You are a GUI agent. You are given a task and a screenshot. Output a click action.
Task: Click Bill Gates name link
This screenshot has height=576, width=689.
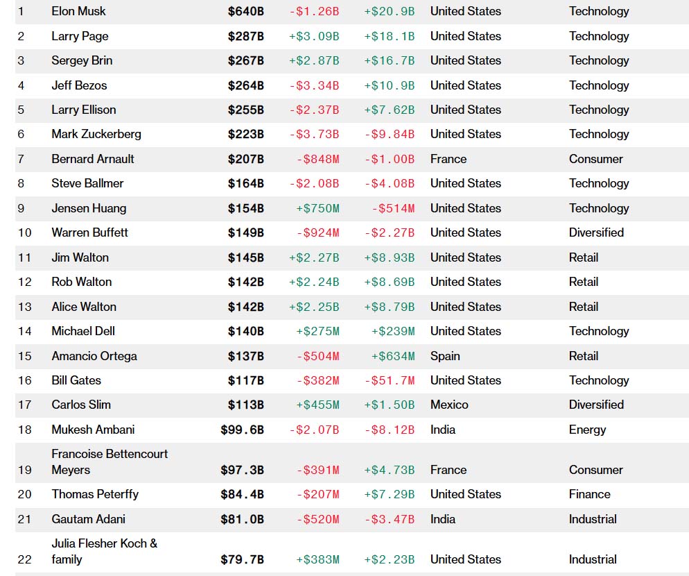point(76,380)
